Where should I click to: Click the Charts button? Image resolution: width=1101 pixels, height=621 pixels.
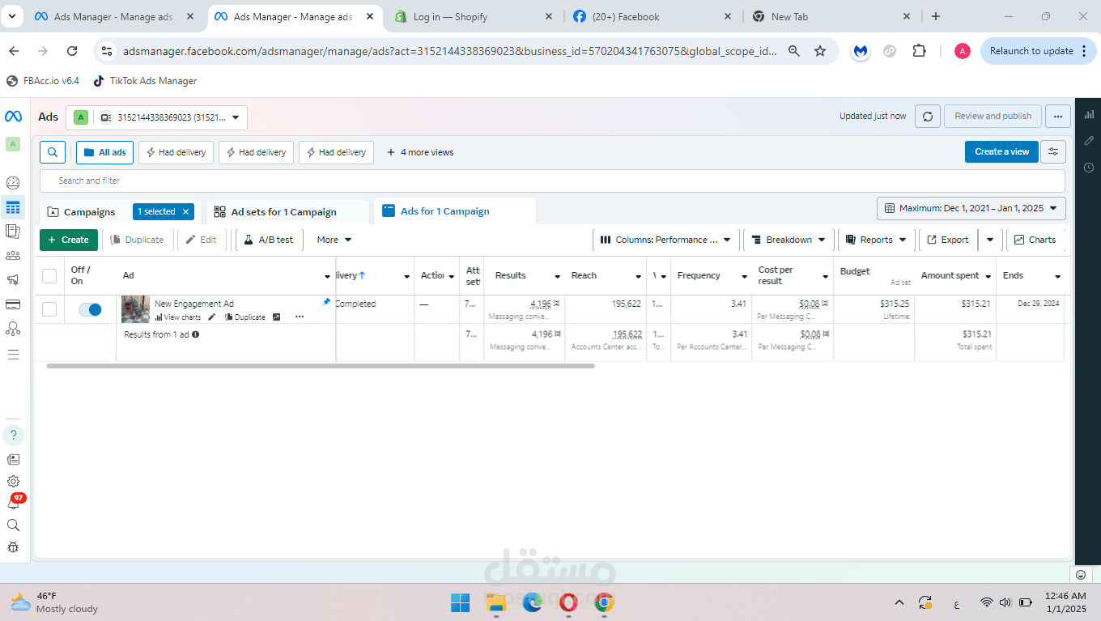(1035, 240)
